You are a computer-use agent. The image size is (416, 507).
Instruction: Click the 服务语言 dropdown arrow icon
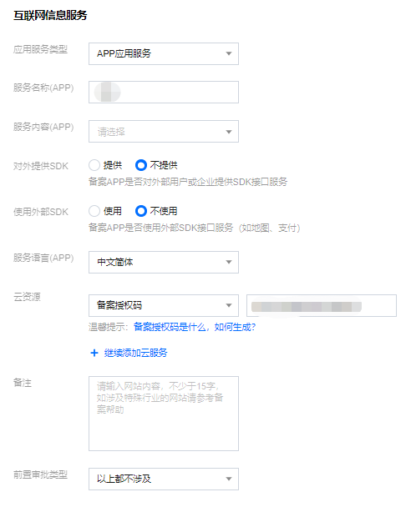tap(229, 262)
